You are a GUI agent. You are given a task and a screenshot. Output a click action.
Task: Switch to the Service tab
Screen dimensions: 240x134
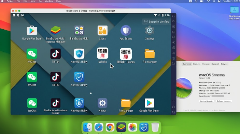tap(224, 64)
